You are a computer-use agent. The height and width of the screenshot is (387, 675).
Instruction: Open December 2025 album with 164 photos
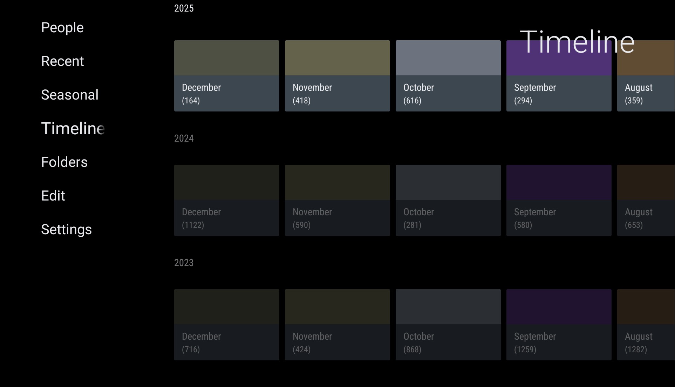[226, 76]
